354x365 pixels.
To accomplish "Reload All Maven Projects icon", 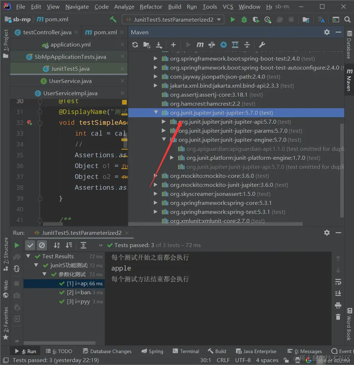I will click(135, 44).
